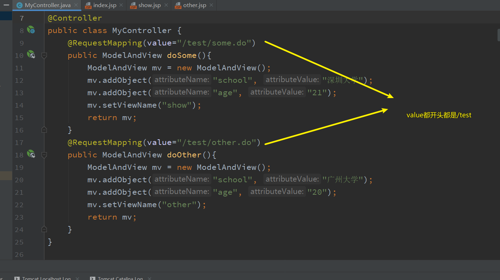Click the "广州大学" string value
The image size is (500, 280).
click(x=343, y=180)
